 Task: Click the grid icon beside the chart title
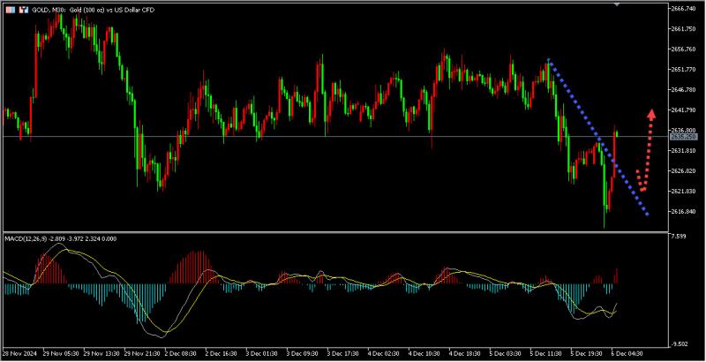pyautogui.click(x=10, y=10)
